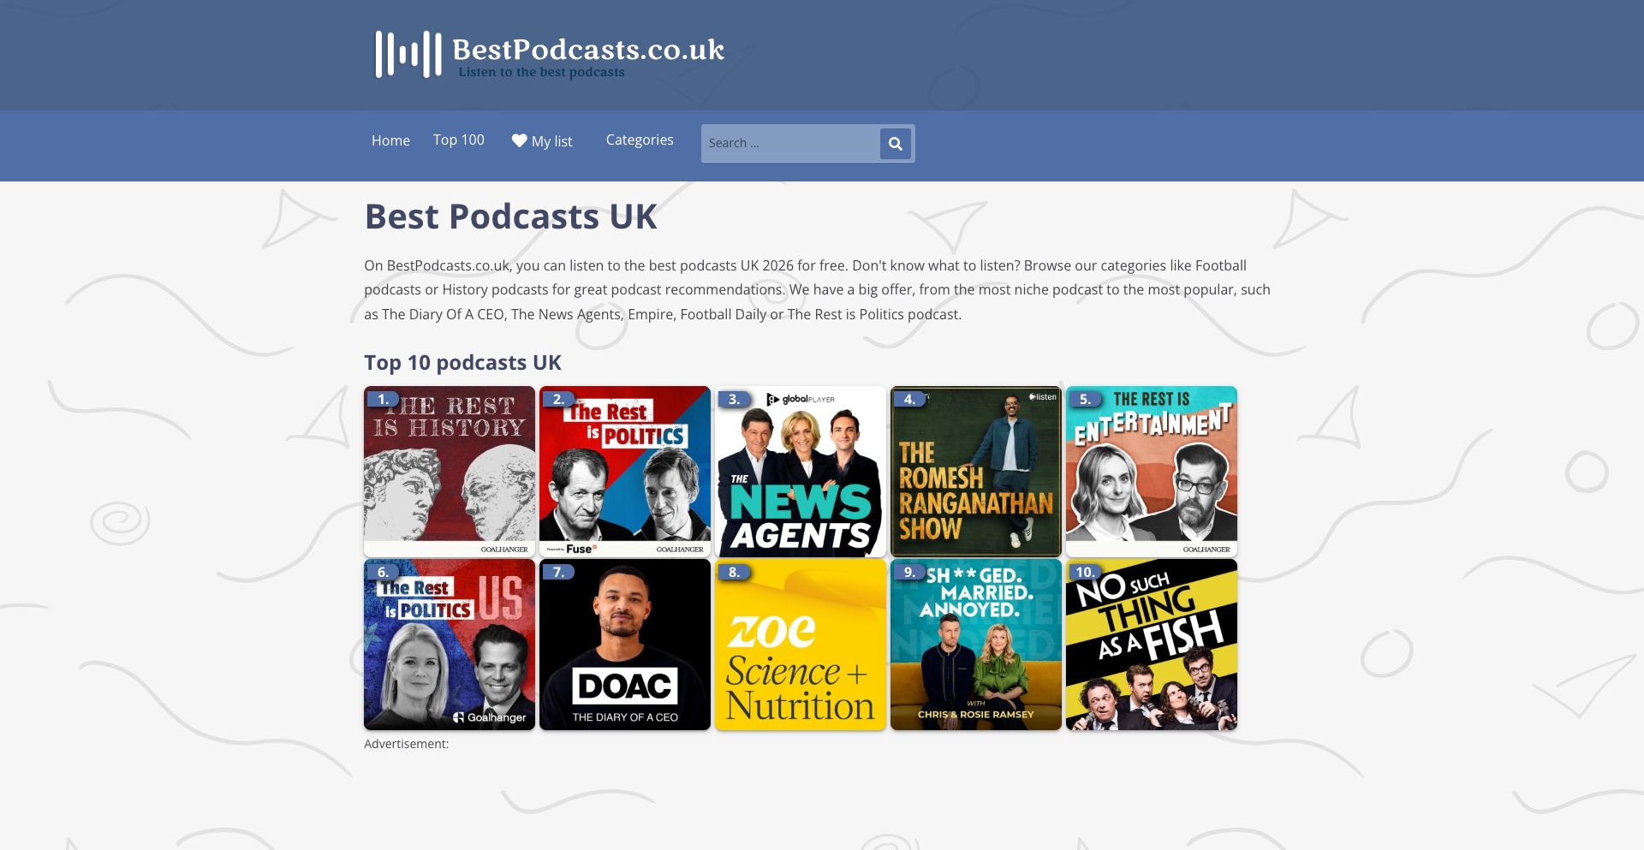Image resolution: width=1644 pixels, height=850 pixels.
Task: Open the ZOE Science + Nutrition podcast cover
Action: 800,645
